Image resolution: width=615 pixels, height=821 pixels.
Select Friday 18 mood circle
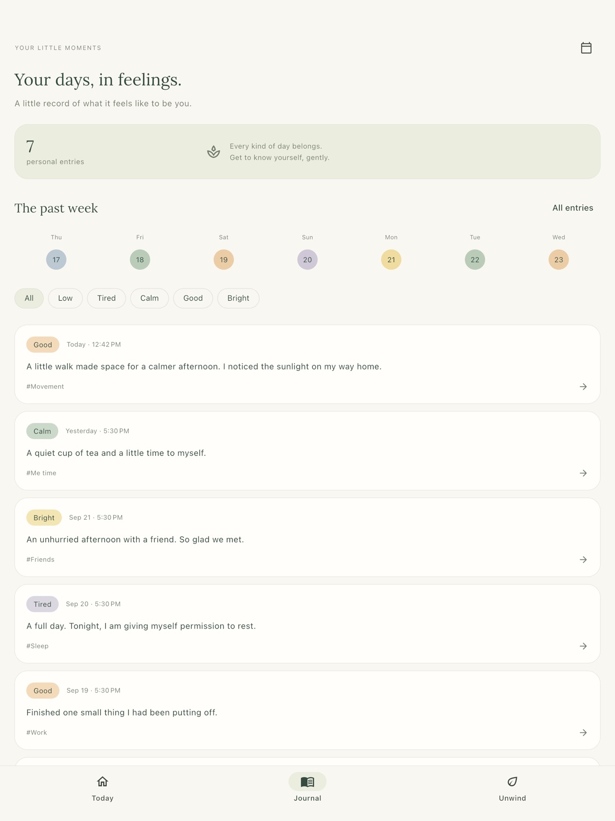click(140, 260)
